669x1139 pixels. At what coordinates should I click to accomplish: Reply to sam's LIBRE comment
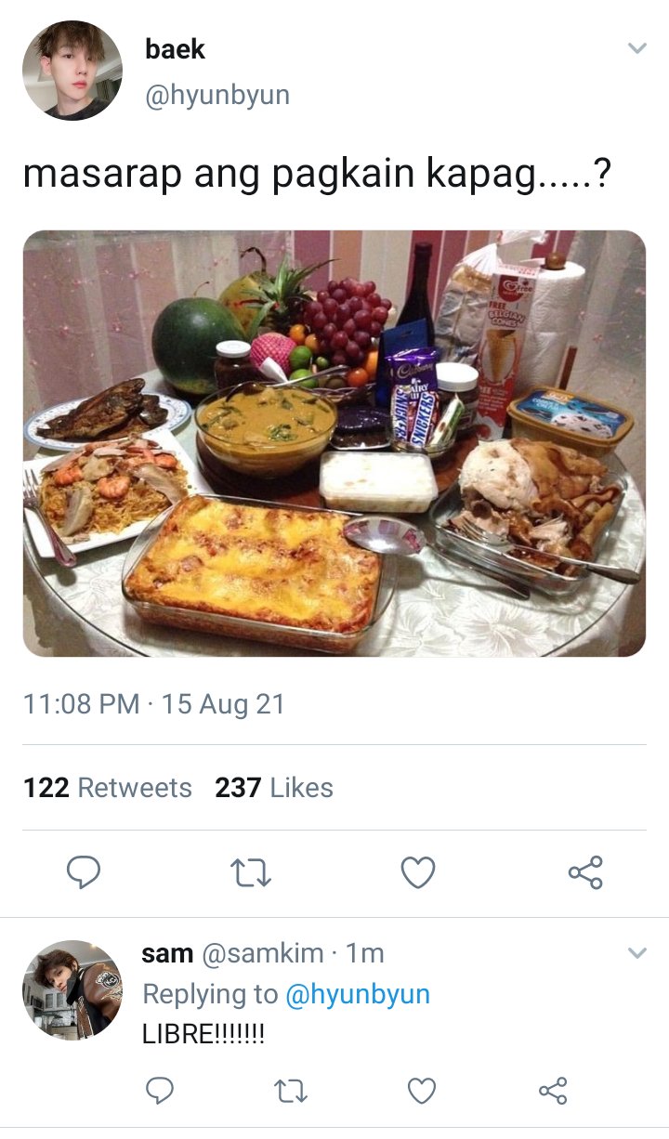pos(161,1090)
